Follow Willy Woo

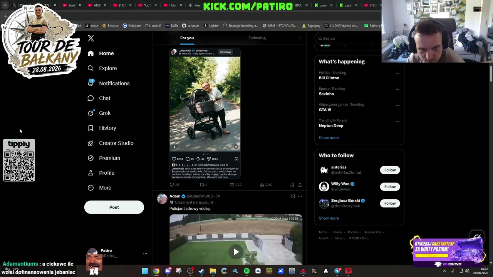[390, 187]
